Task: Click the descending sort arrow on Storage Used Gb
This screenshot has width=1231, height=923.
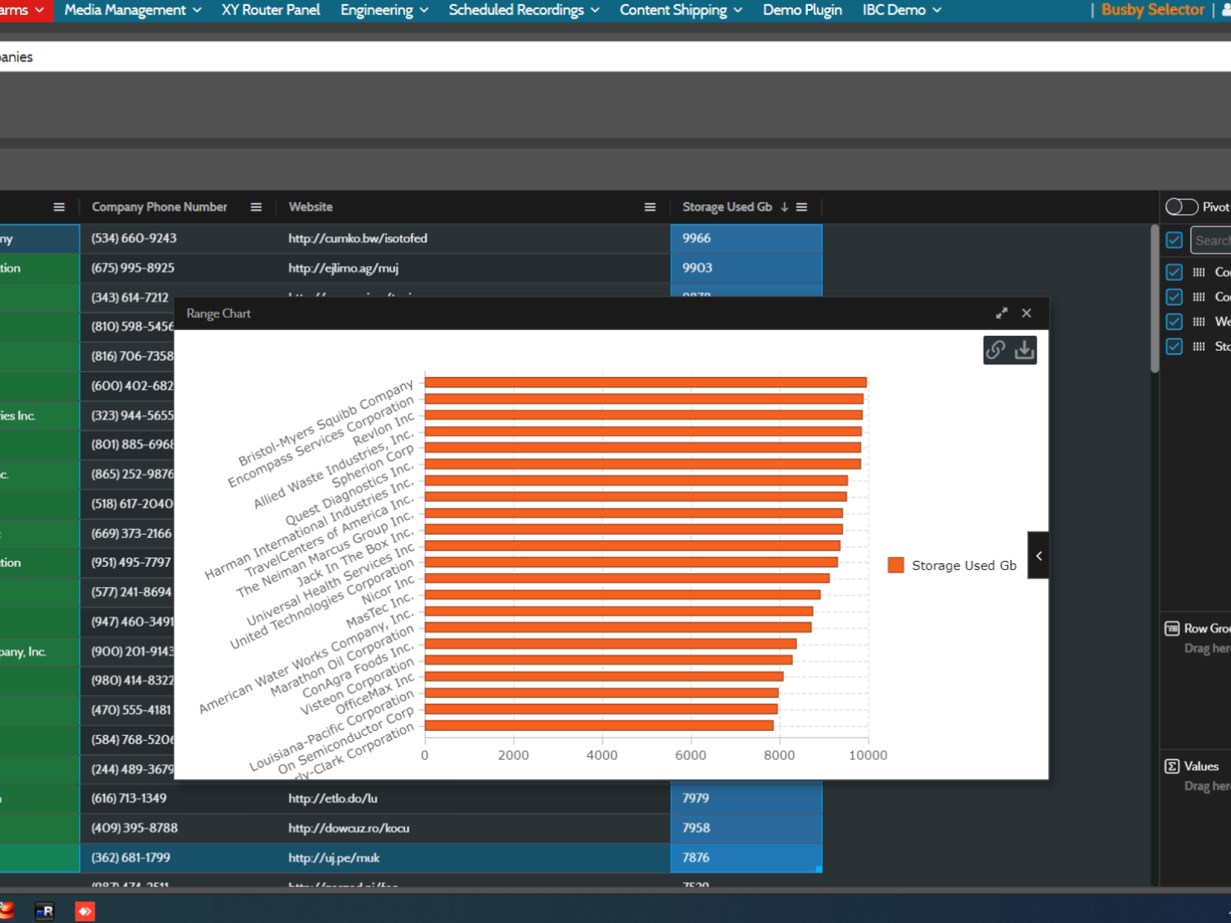Action: pos(784,207)
